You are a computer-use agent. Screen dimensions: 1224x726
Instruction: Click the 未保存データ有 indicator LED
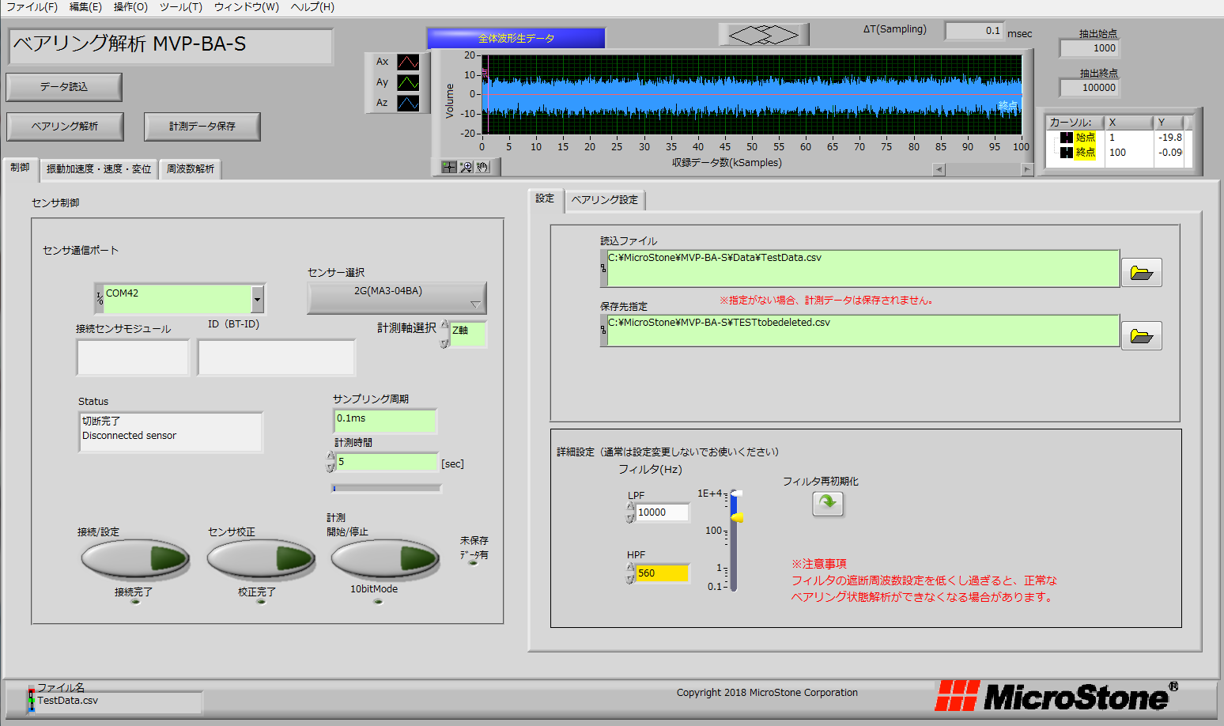pos(474,562)
